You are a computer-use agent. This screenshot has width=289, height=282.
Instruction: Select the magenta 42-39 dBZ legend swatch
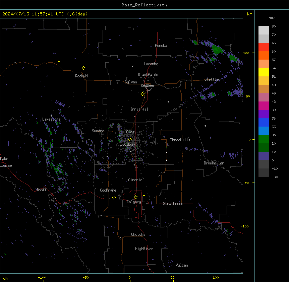click(264, 105)
